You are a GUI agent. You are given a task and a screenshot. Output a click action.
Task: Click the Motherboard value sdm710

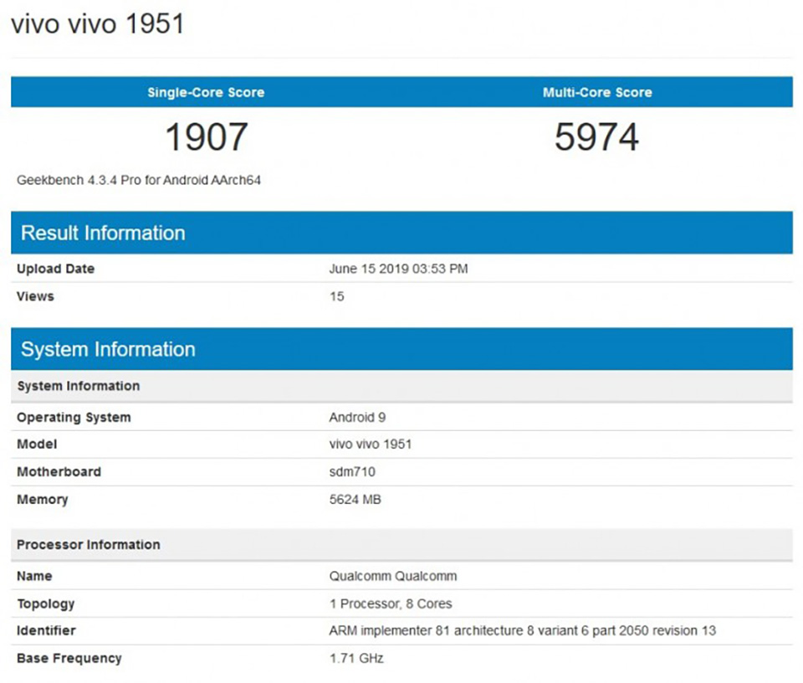[352, 472]
